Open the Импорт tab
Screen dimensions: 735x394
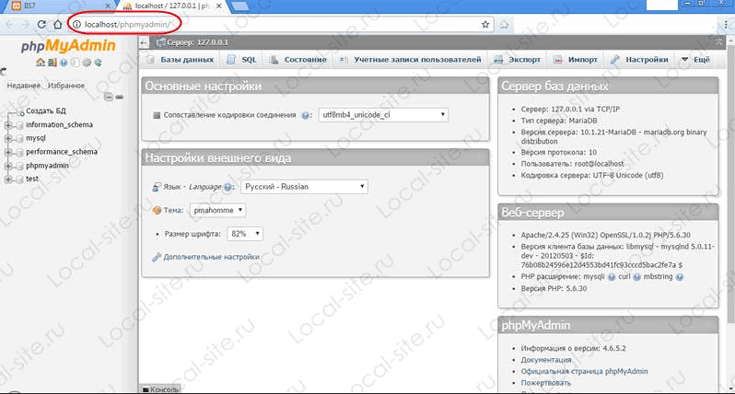(x=576, y=60)
